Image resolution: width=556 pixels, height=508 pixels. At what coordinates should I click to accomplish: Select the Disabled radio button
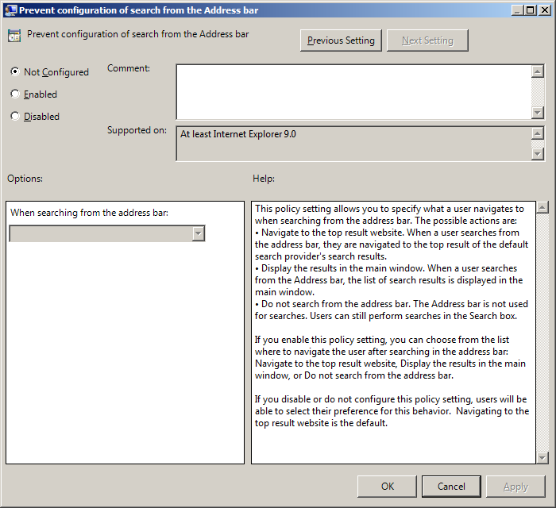click(x=15, y=116)
